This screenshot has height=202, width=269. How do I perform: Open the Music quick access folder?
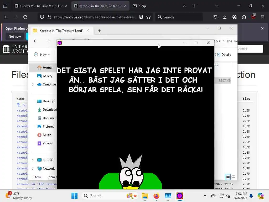pos(44,135)
